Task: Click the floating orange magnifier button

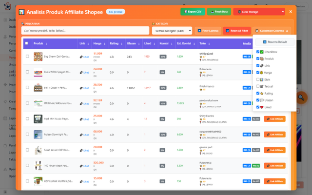Action: (301, 97)
